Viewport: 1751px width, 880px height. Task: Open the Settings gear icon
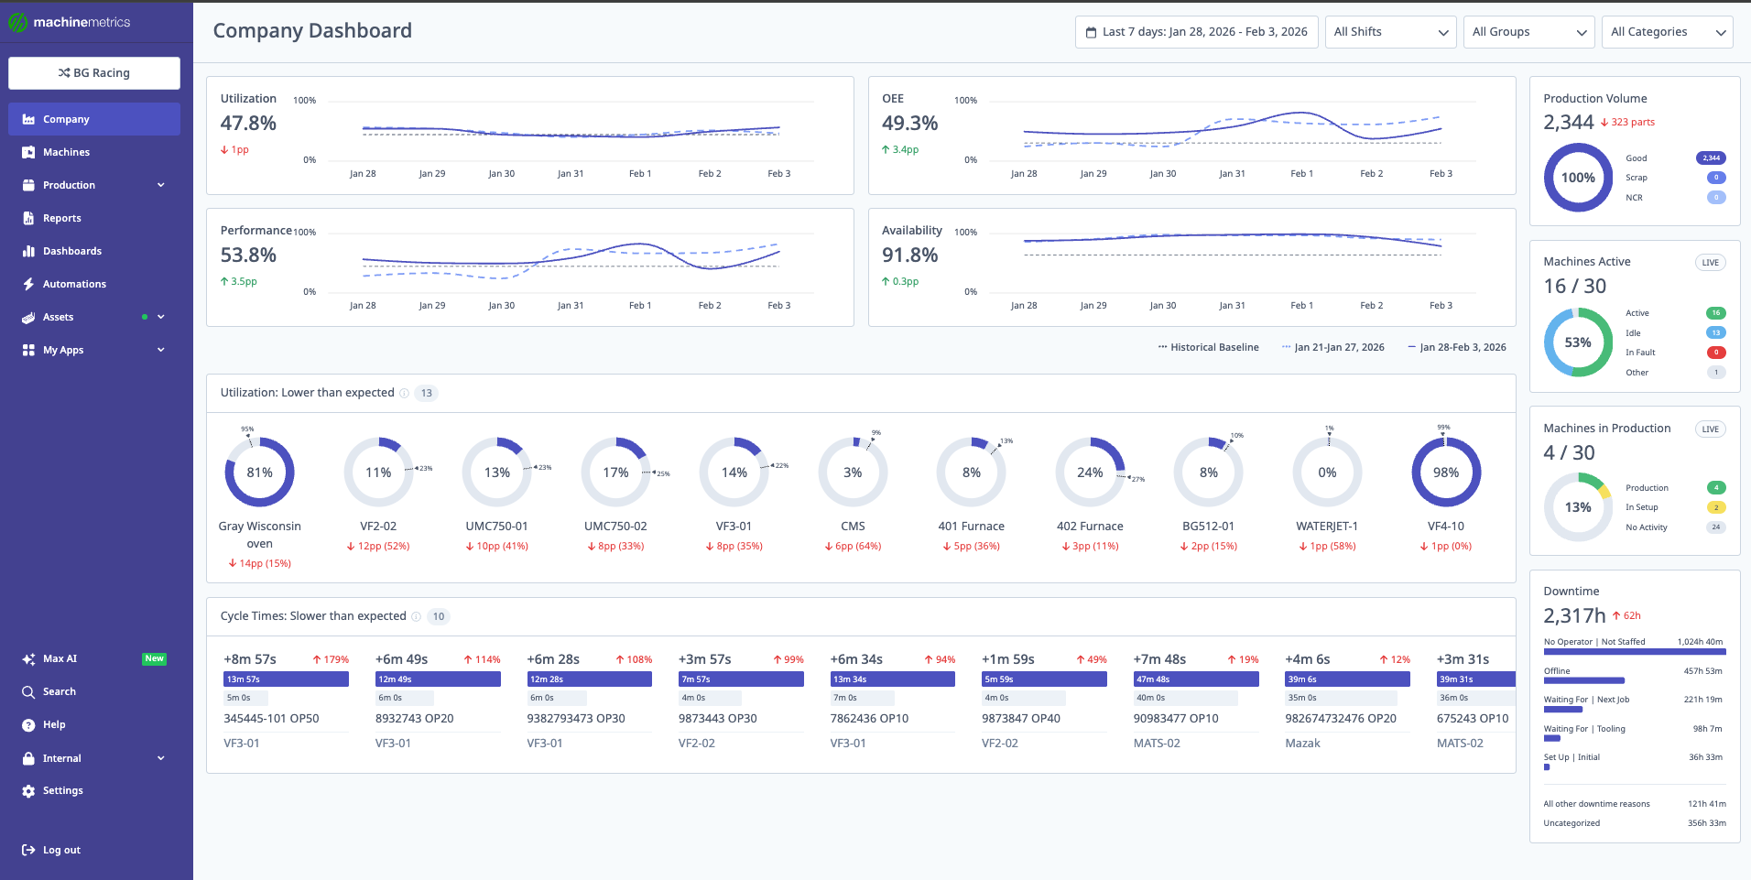[x=28, y=790]
